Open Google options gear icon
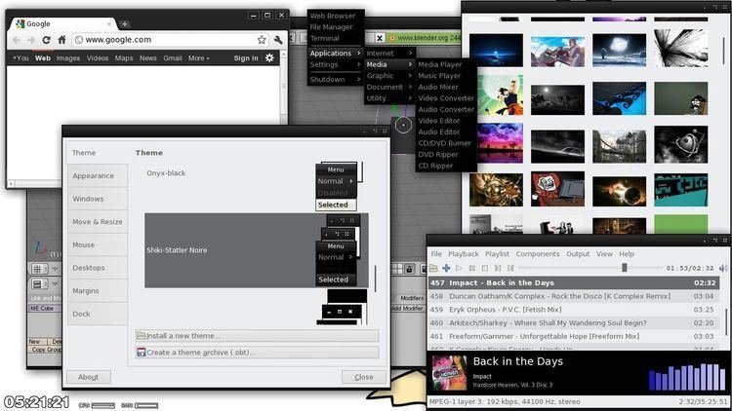Image resolution: width=732 pixels, height=411 pixels. pos(270,58)
